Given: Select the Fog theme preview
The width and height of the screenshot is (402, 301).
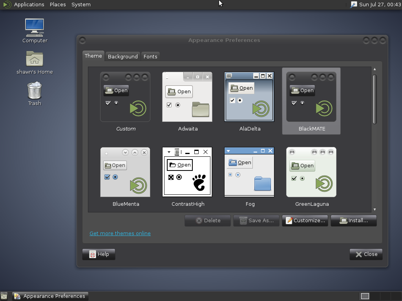Looking at the screenshot, I should 249,172.
